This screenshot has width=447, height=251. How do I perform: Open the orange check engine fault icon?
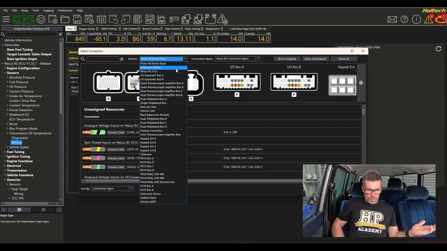point(440,20)
